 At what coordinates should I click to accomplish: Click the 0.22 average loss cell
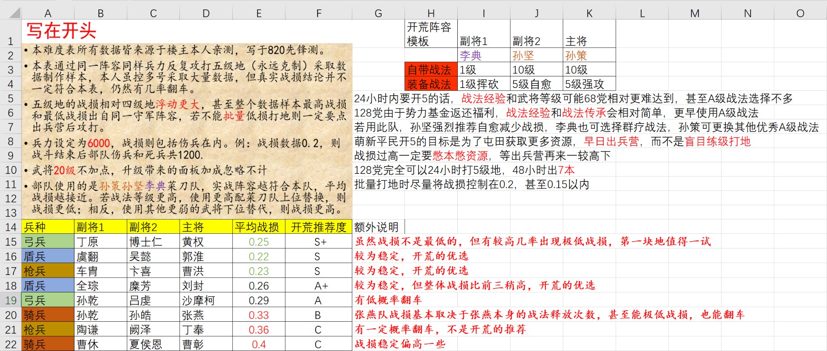coord(259,256)
